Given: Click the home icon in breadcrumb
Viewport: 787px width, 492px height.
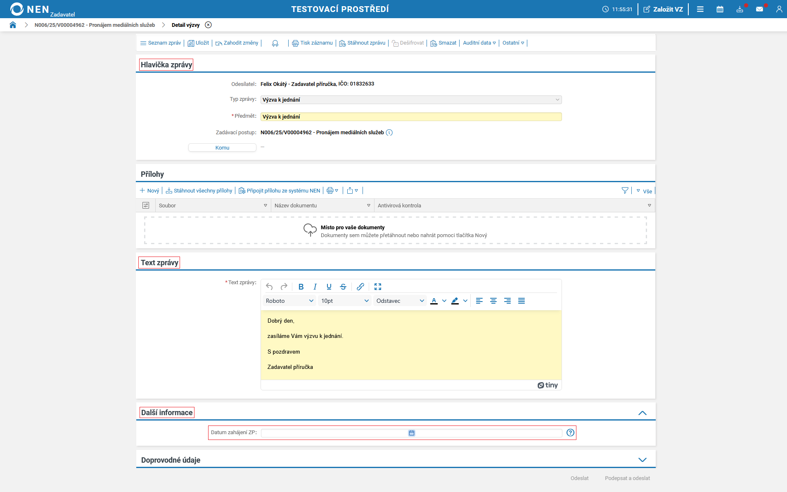Looking at the screenshot, I should pyautogui.click(x=13, y=25).
